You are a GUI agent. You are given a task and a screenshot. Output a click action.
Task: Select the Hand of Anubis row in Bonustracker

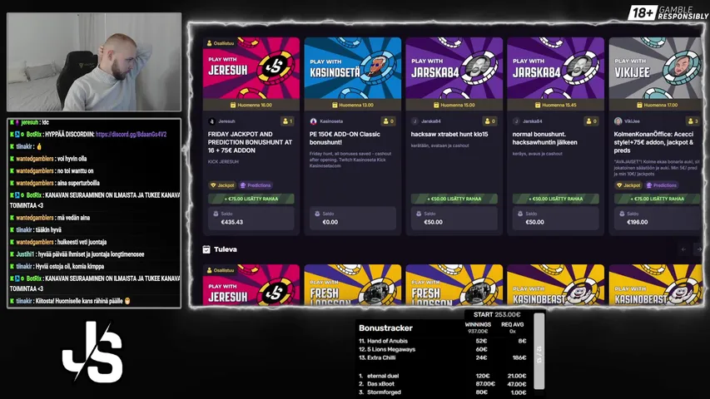click(443, 341)
